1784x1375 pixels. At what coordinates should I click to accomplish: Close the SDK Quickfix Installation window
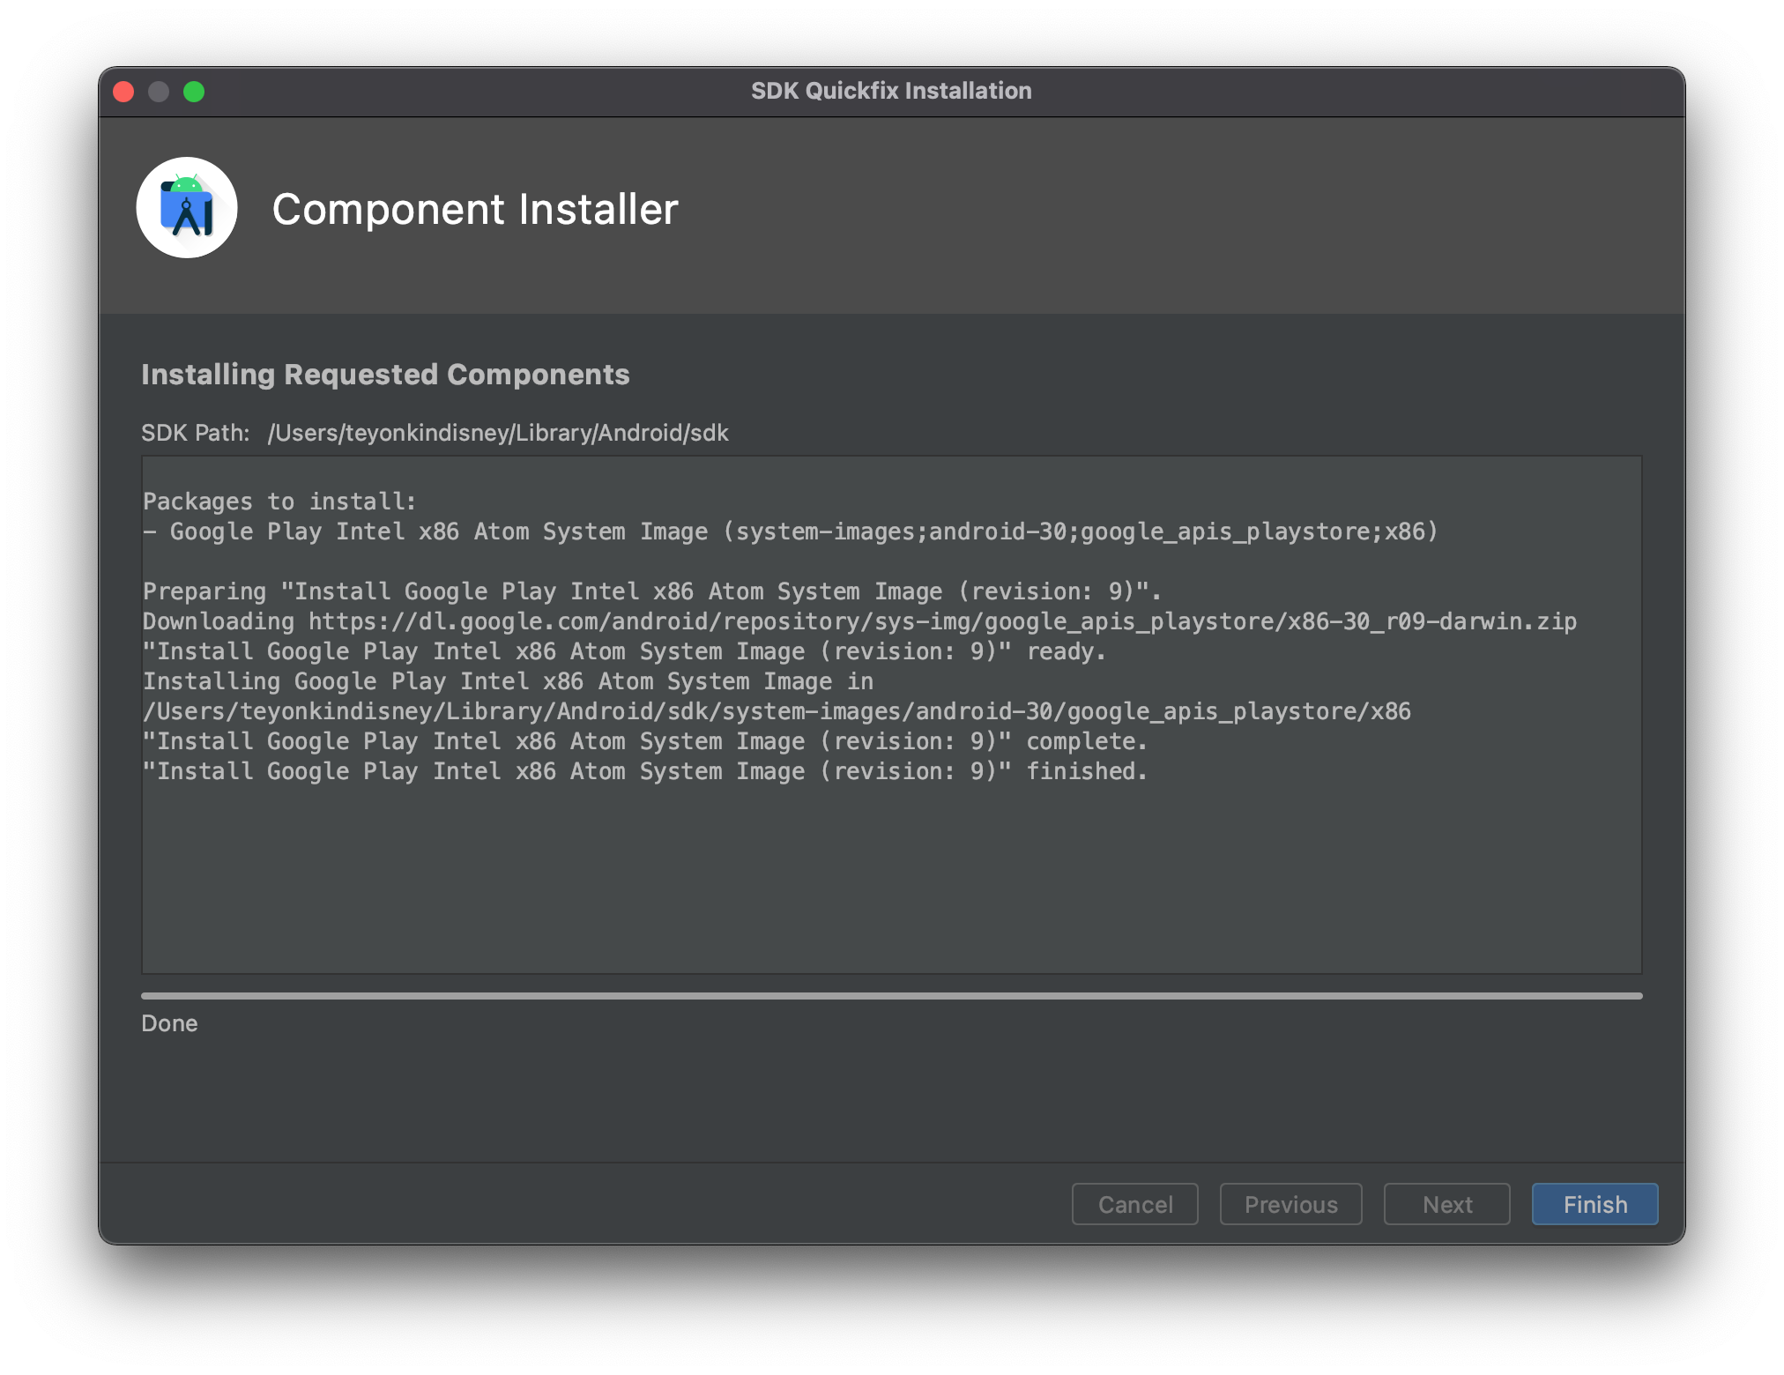point(124,92)
